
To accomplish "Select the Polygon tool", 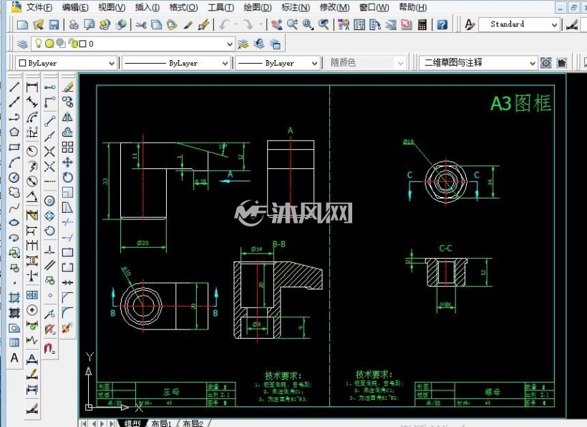I will click(14, 132).
